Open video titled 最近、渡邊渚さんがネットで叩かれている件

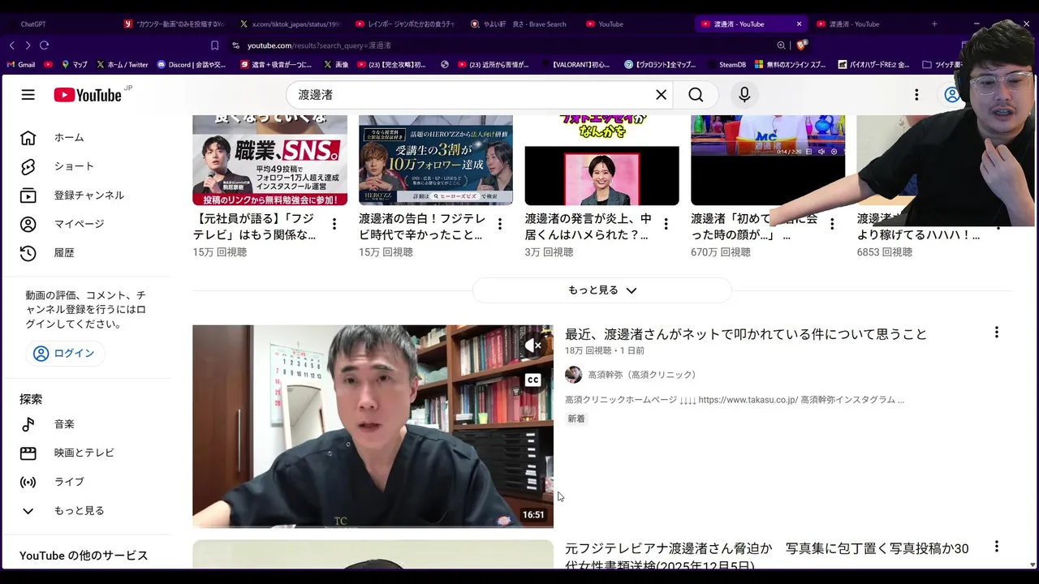(746, 334)
